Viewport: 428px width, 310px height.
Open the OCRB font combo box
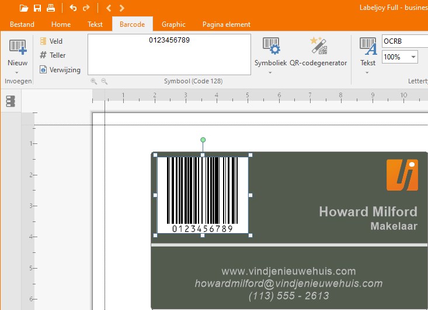(405, 41)
